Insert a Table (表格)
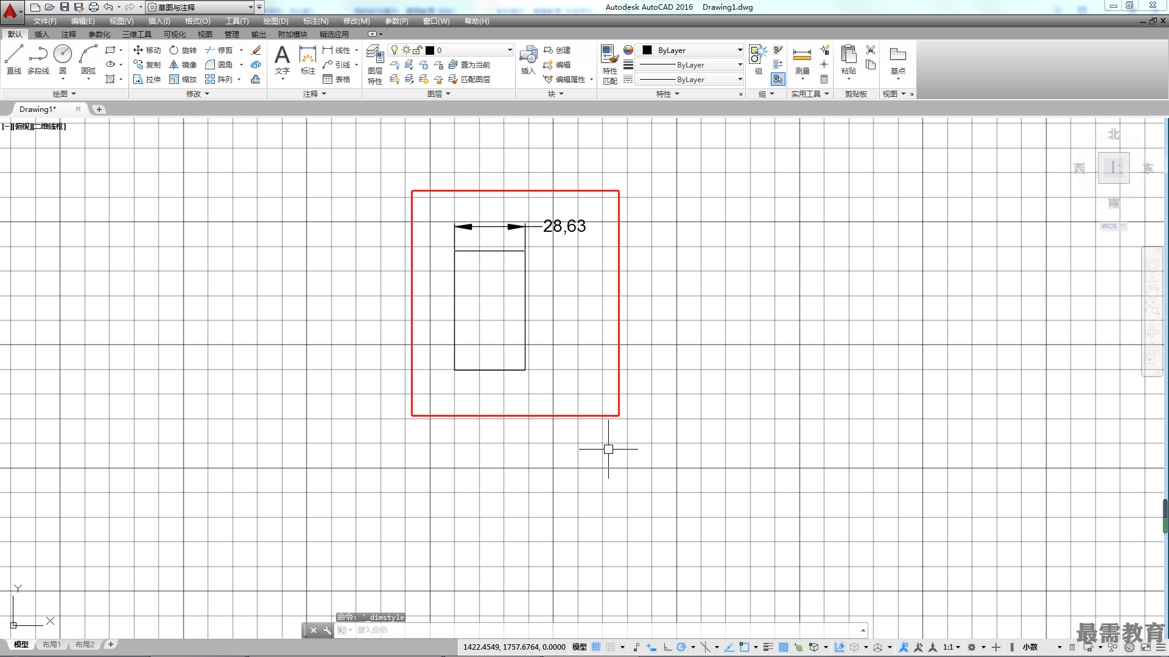 coord(337,79)
